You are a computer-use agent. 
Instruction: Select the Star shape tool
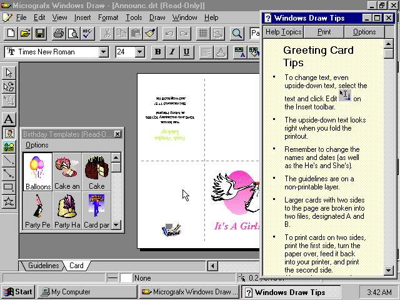9,202
